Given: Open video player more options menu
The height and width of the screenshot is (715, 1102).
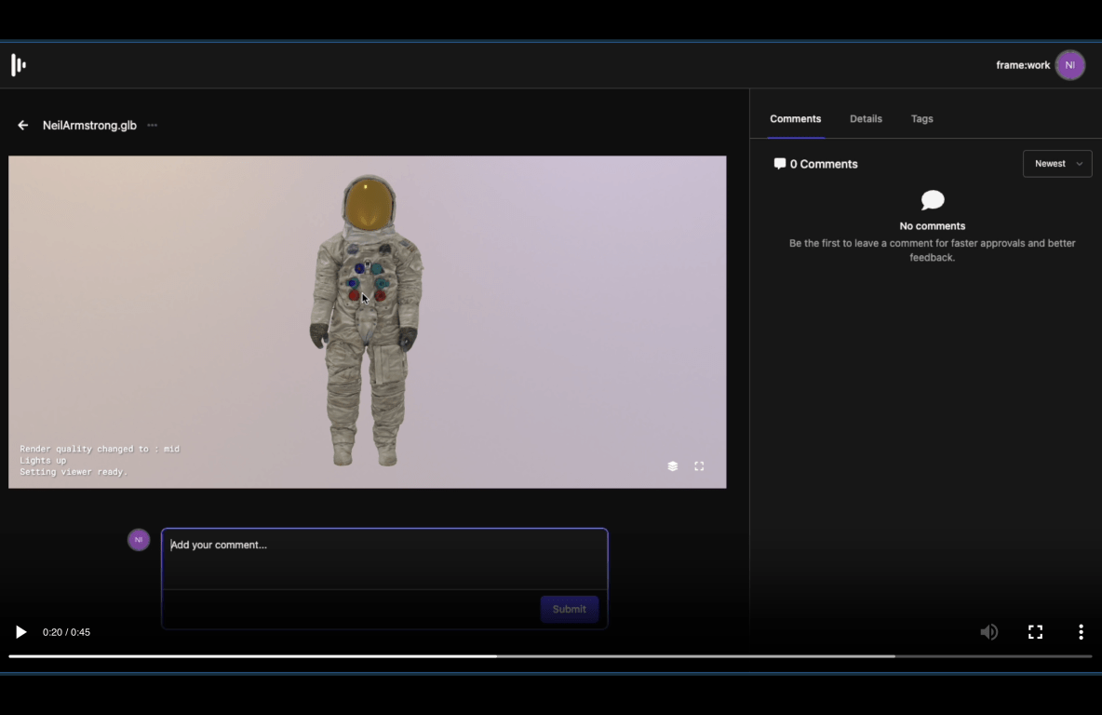Looking at the screenshot, I should coord(1081,632).
